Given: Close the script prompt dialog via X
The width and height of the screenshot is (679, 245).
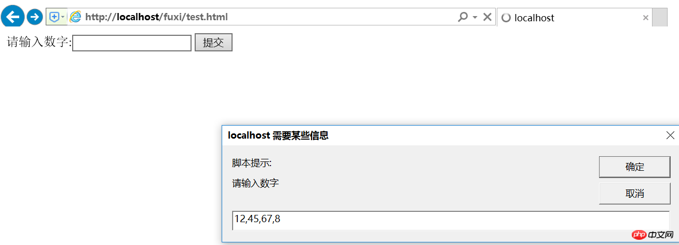Looking at the screenshot, I should coord(670,135).
